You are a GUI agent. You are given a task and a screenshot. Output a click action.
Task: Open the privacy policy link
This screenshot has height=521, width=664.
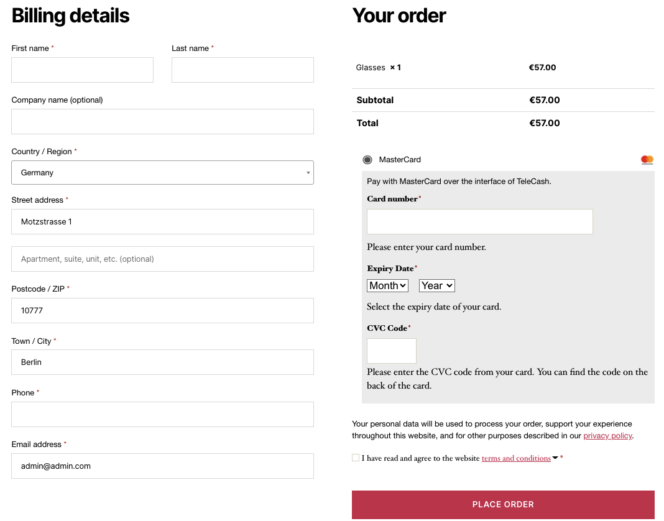(607, 436)
